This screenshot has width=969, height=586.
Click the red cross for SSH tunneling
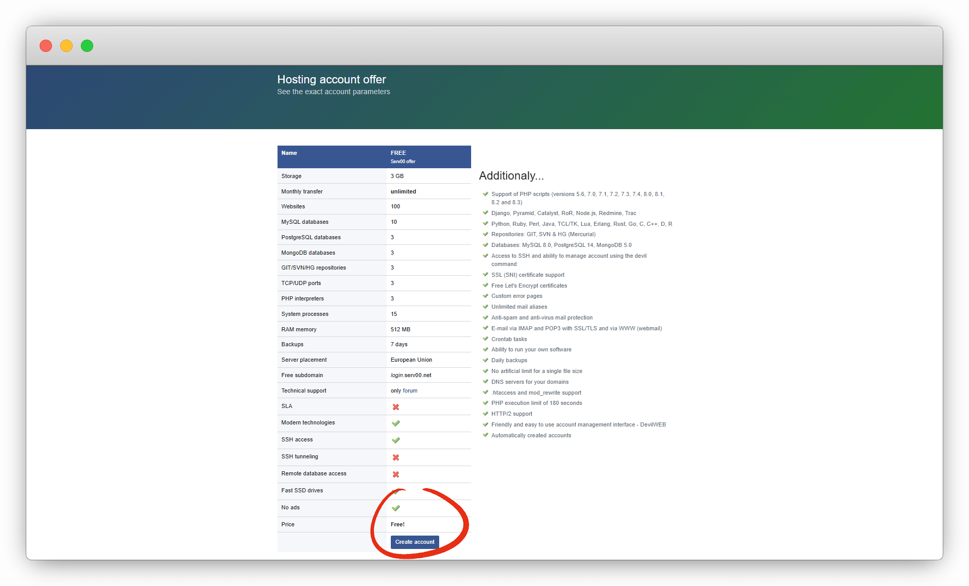[395, 457]
